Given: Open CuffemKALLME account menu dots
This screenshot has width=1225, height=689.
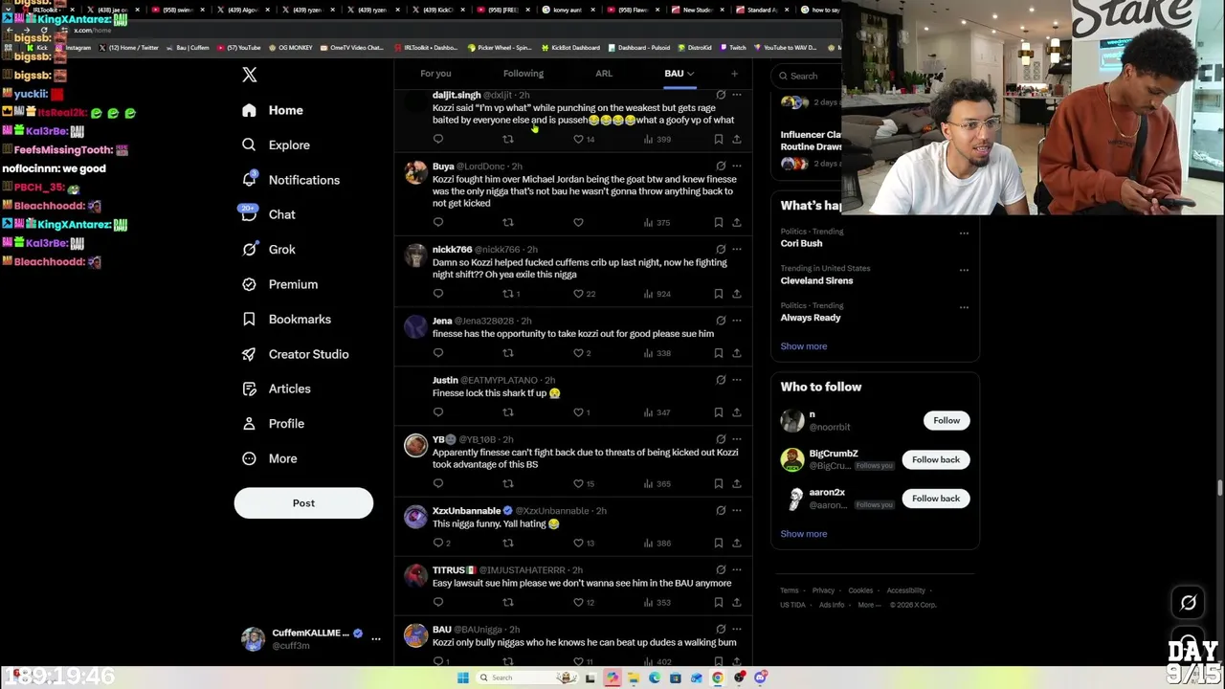Looking at the screenshot, I should [x=375, y=639].
